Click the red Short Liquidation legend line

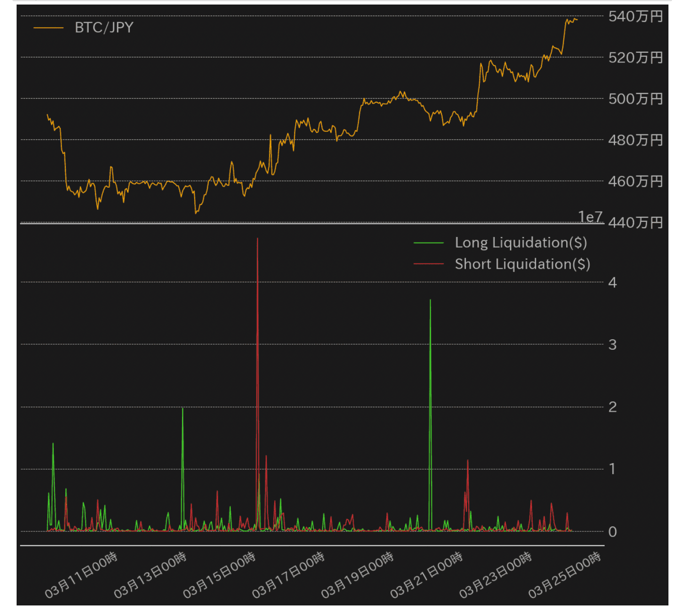point(429,264)
